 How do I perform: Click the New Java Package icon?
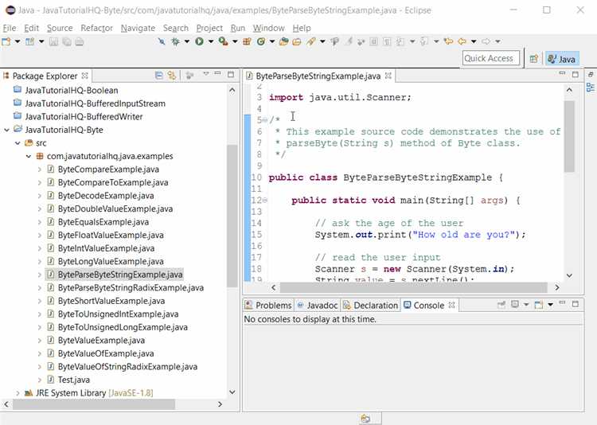pyautogui.click(x=247, y=41)
